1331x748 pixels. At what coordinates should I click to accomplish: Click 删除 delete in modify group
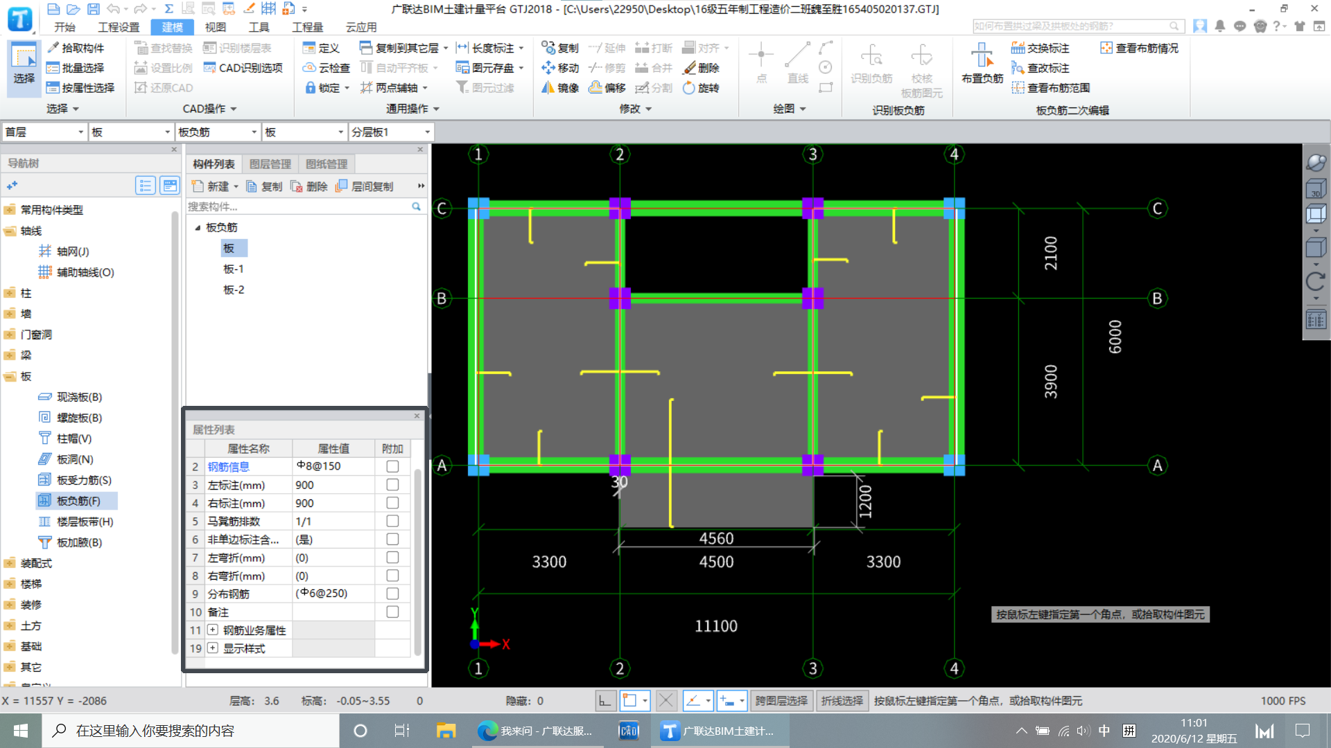coord(702,68)
